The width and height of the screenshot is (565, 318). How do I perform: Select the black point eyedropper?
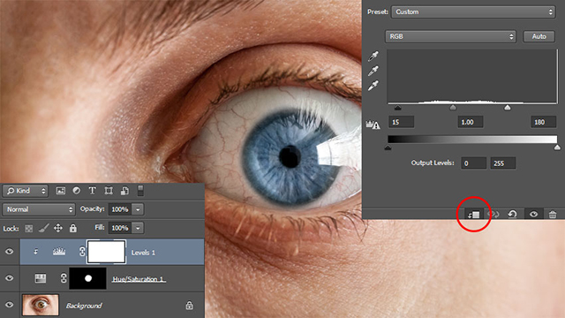point(373,57)
